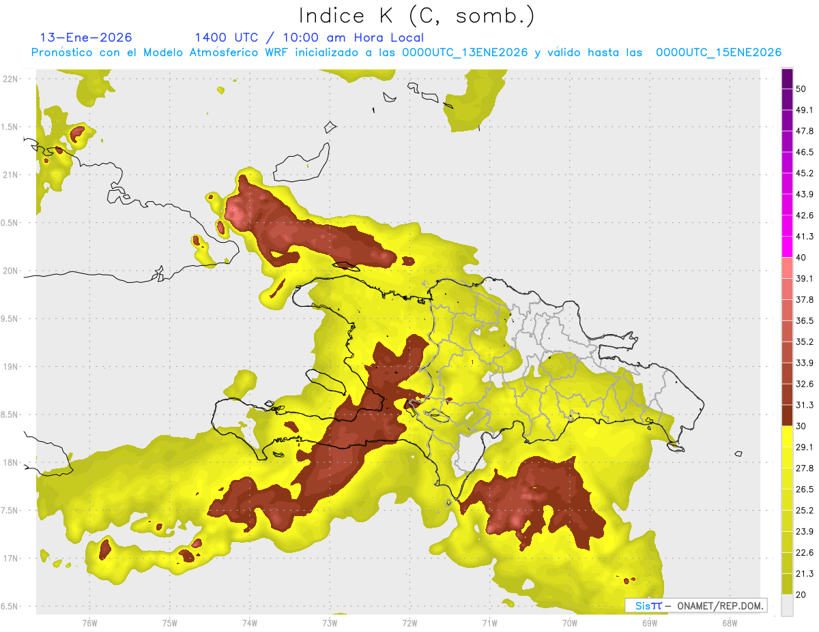Click the "75W" longitude axis label
Screen dimensions: 819x632
click(x=169, y=623)
